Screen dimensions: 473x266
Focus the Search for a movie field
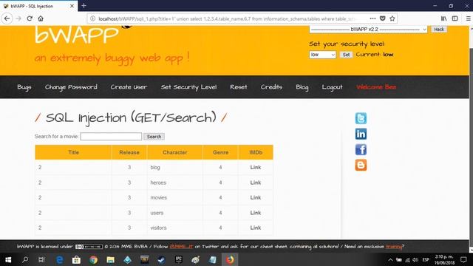pos(111,136)
